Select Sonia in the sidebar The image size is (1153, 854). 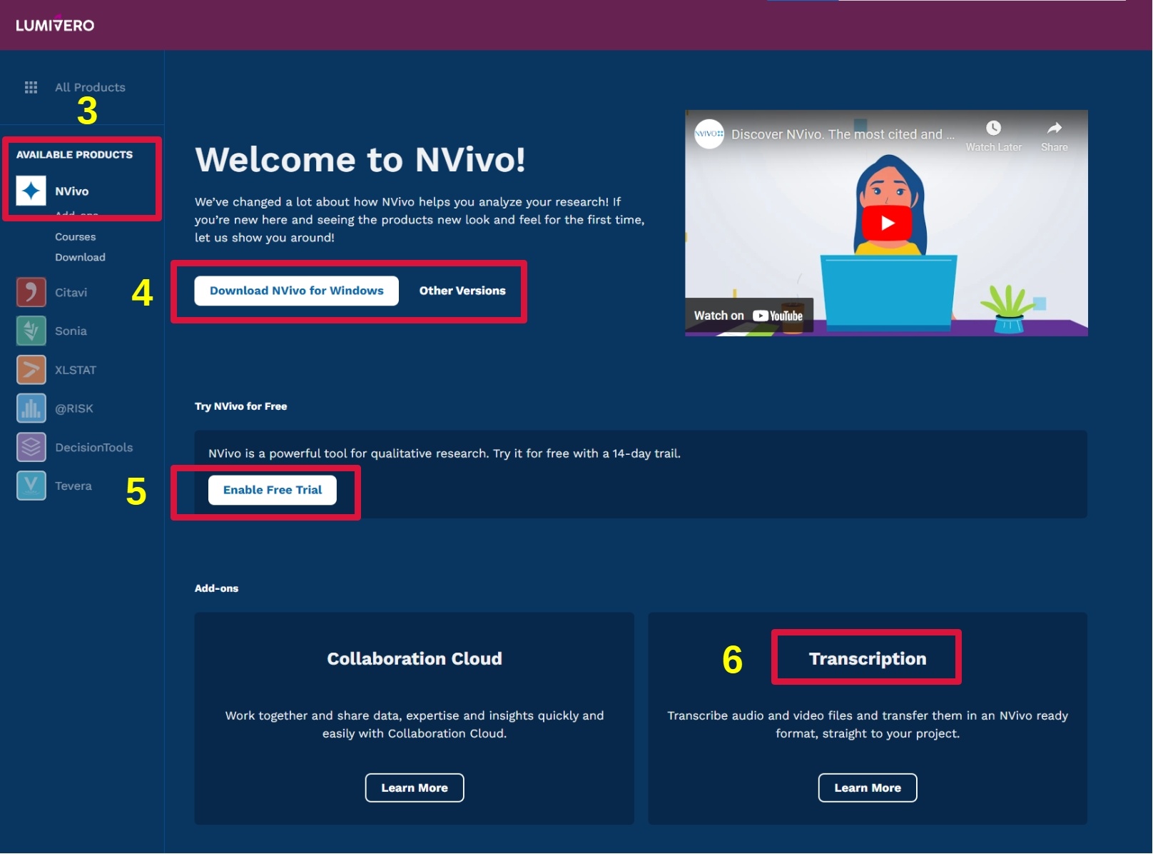click(71, 331)
